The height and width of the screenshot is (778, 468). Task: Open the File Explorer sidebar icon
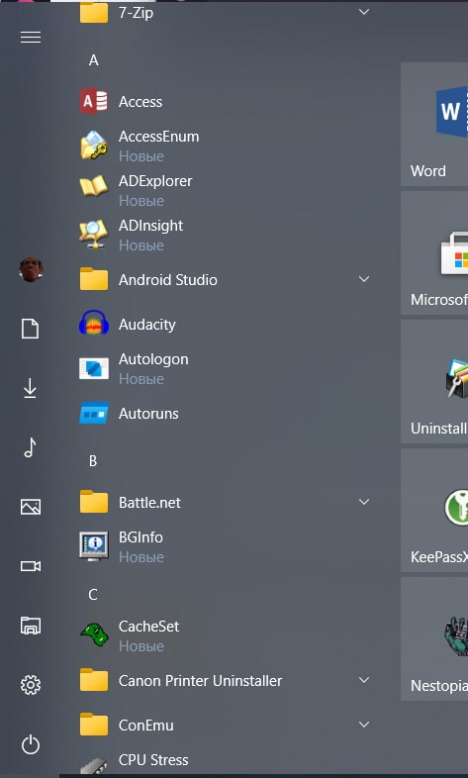[31, 626]
